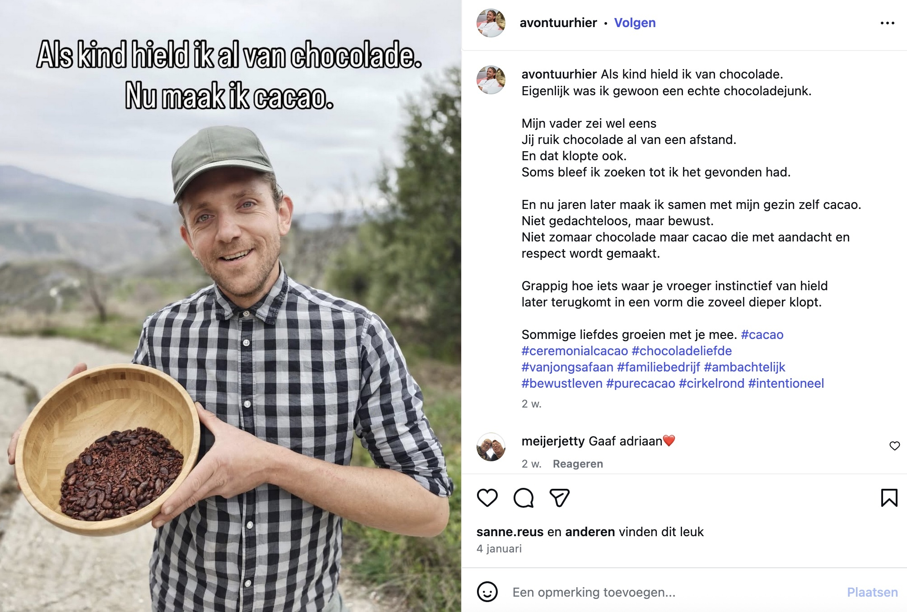
Task: Show the list of others who liked
Action: (x=590, y=532)
